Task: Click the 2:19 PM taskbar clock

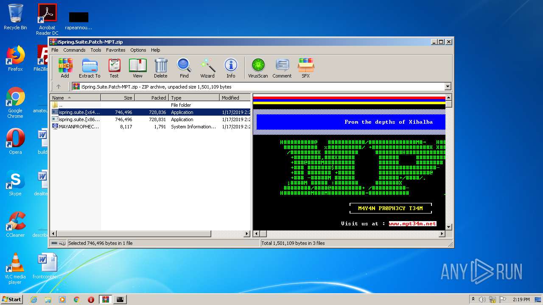Action: (521, 299)
